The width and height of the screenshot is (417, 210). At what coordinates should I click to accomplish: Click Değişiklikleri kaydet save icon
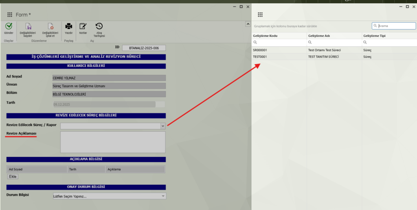(x=28, y=26)
